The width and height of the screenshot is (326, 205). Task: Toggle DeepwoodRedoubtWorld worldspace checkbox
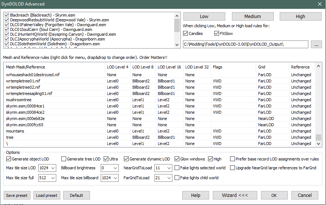tap(7, 20)
